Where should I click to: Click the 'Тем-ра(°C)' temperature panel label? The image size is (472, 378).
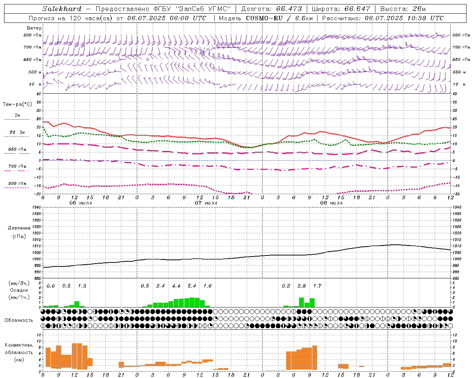tap(17, 104)
